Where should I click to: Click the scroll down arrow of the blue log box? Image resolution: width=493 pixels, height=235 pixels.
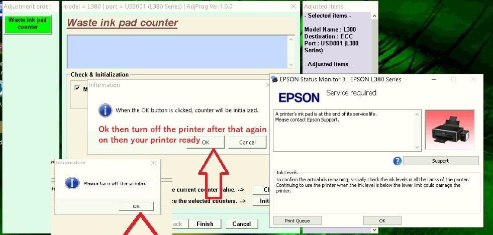[x=291, y=65]
